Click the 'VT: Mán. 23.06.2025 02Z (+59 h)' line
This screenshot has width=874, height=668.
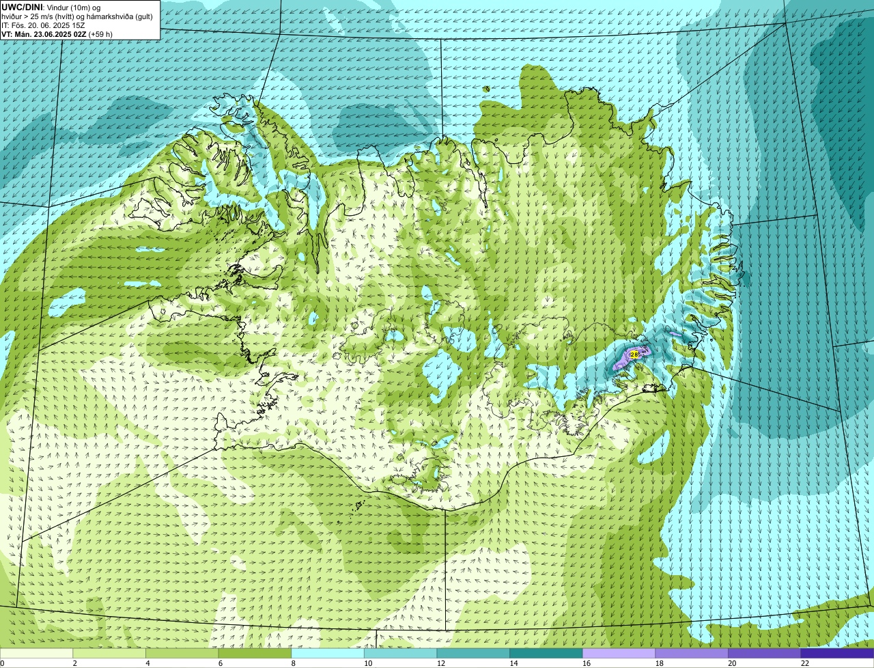click(57, 34)
